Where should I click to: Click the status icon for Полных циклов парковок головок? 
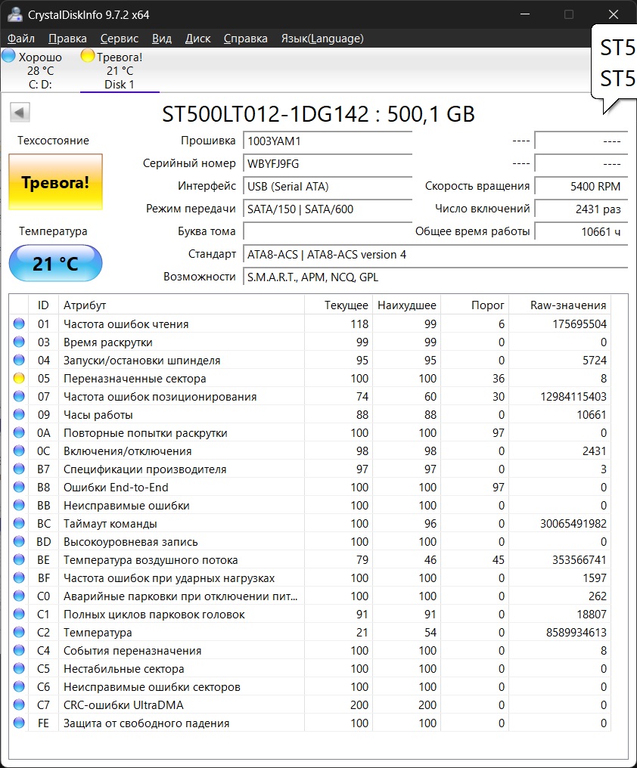click(19, 614)
